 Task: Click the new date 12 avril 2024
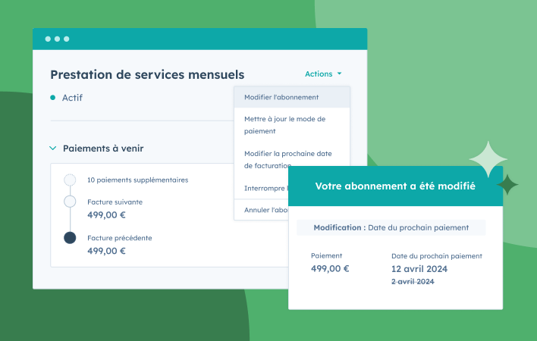(x=419, y=269)
